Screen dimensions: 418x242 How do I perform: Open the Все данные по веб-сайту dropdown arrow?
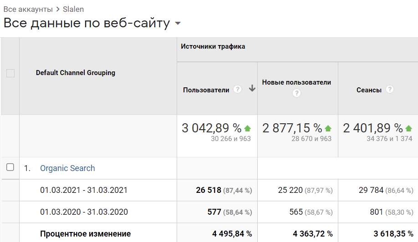178,24
